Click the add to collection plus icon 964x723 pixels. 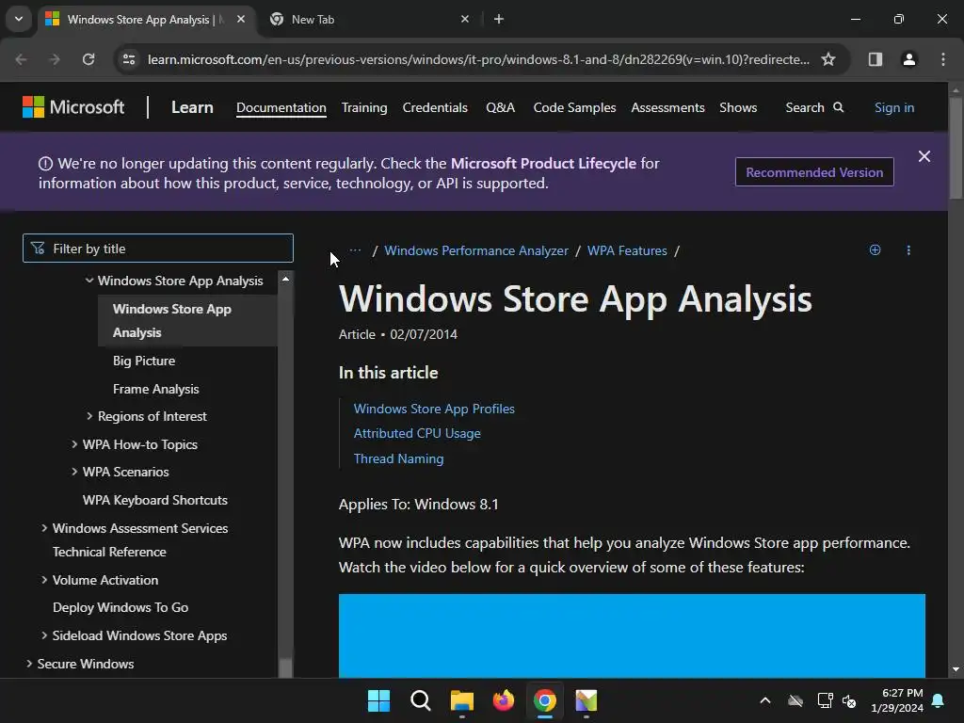pos(875,249)
